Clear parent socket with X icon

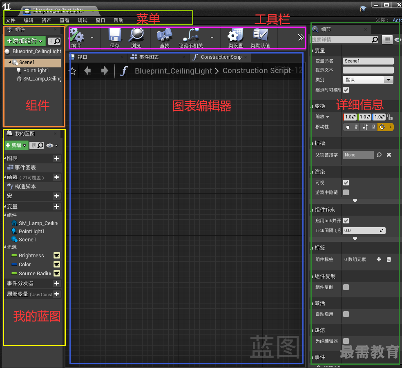389,155
